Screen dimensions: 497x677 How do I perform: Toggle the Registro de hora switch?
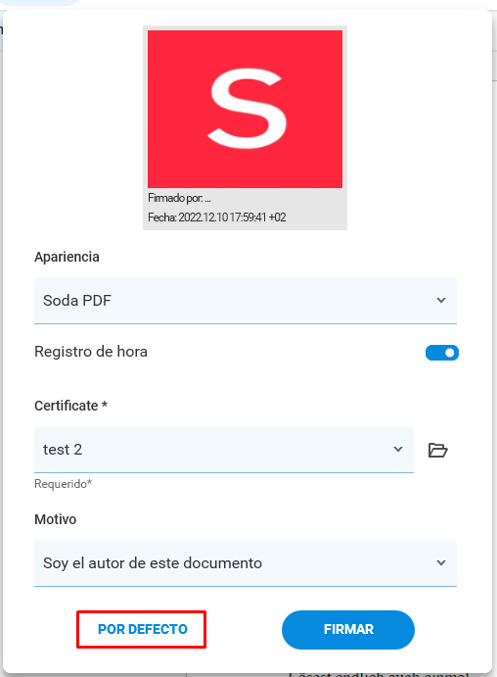[x=442, y=353]
